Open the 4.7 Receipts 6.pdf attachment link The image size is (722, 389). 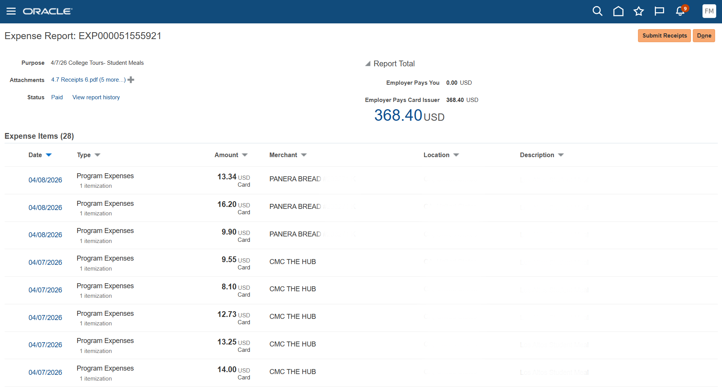[x=89, y=80]
